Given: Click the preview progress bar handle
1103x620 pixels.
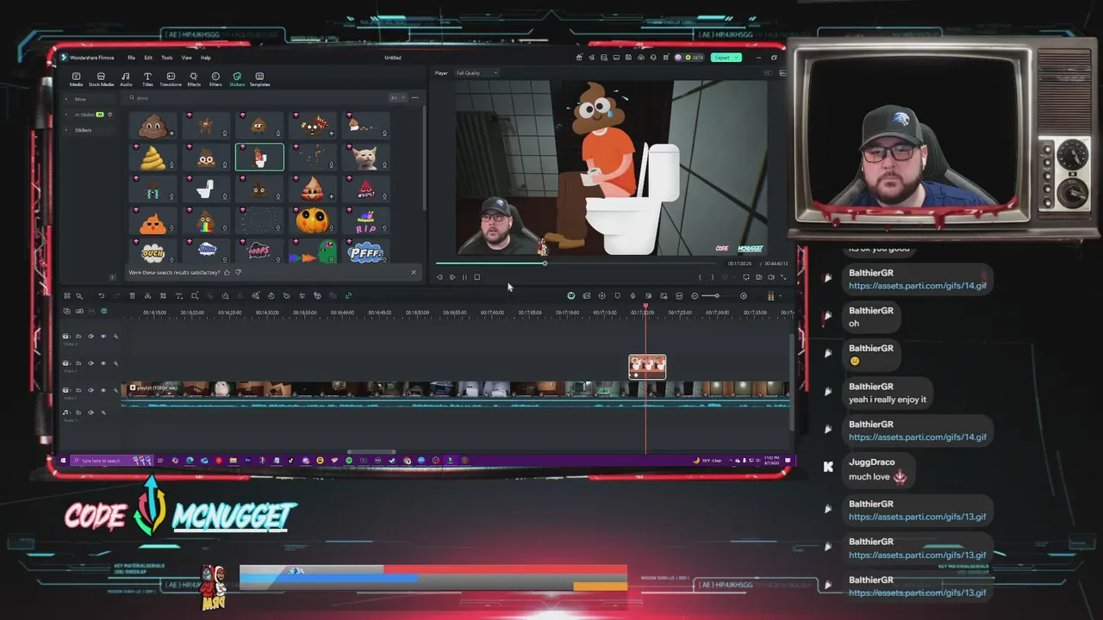Looking at the screenshot, I should tap(545, 263).
